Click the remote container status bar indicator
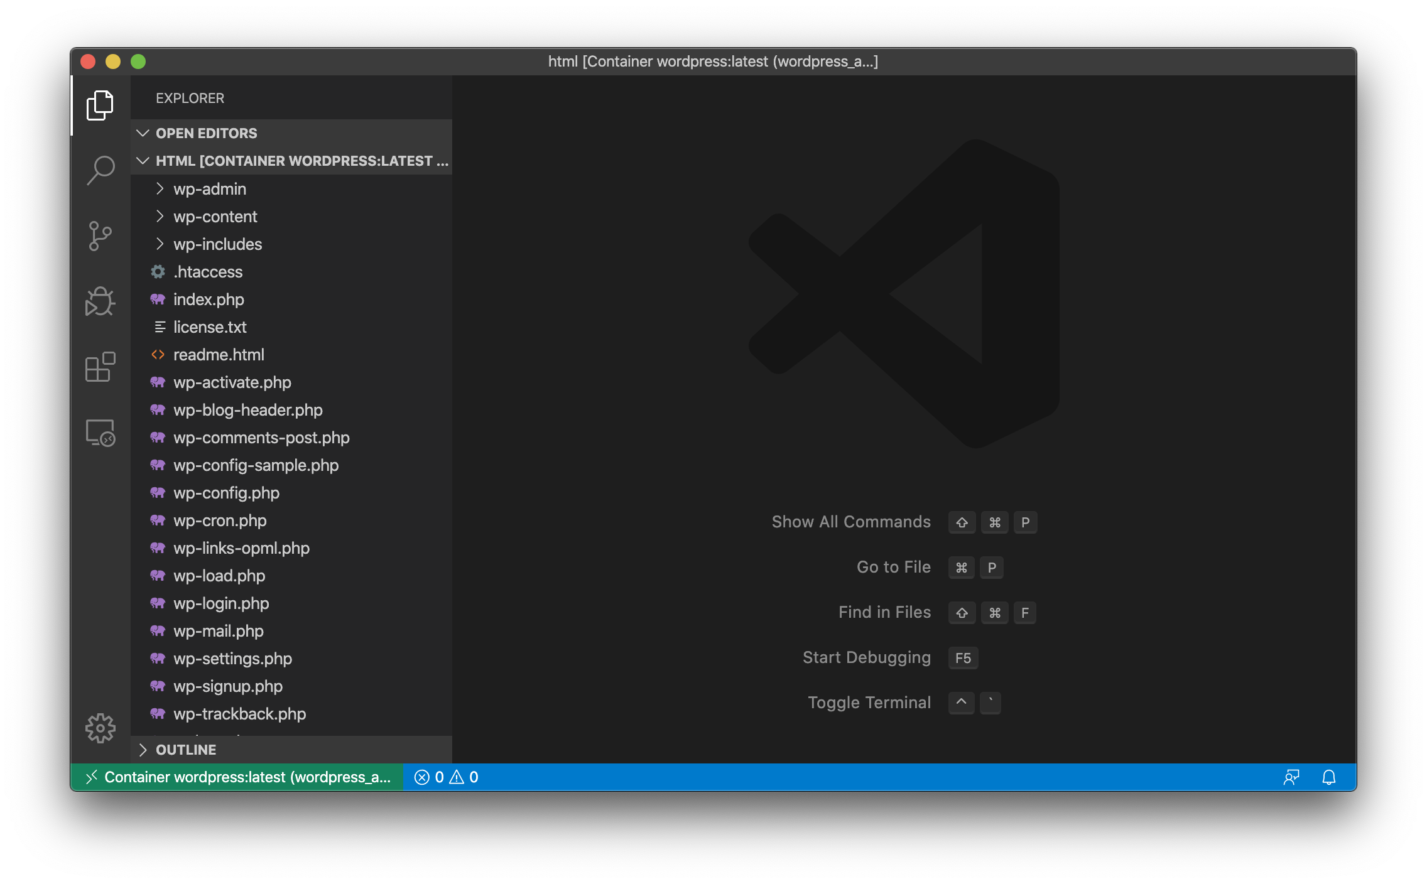This screenshot has height=884, width=1427. 239,777
